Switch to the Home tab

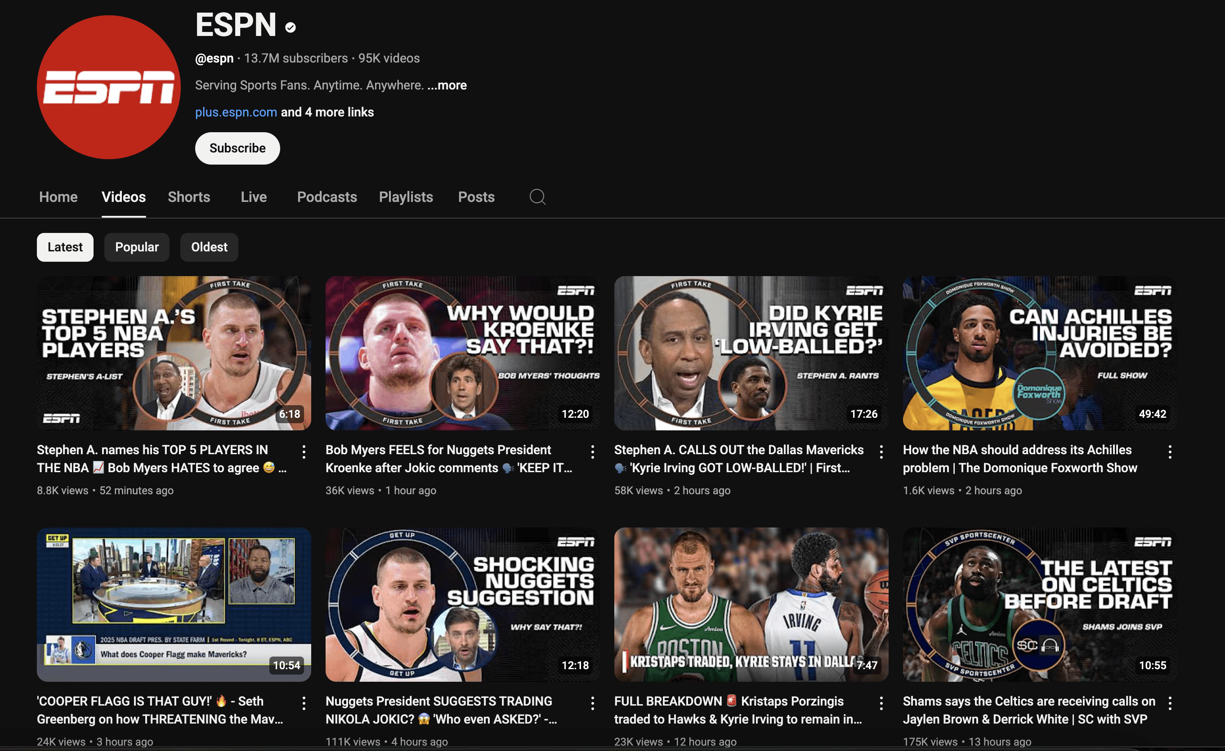point(58,197)
